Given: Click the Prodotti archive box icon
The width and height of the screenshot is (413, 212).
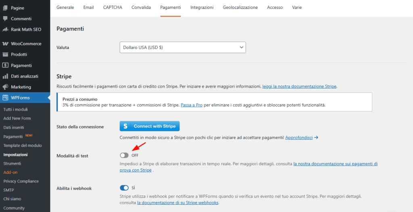Looking at the screenshot, I should tap(5, 55).
